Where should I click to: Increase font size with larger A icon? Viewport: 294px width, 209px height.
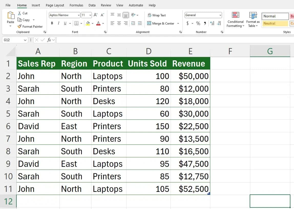click(96, 15)
